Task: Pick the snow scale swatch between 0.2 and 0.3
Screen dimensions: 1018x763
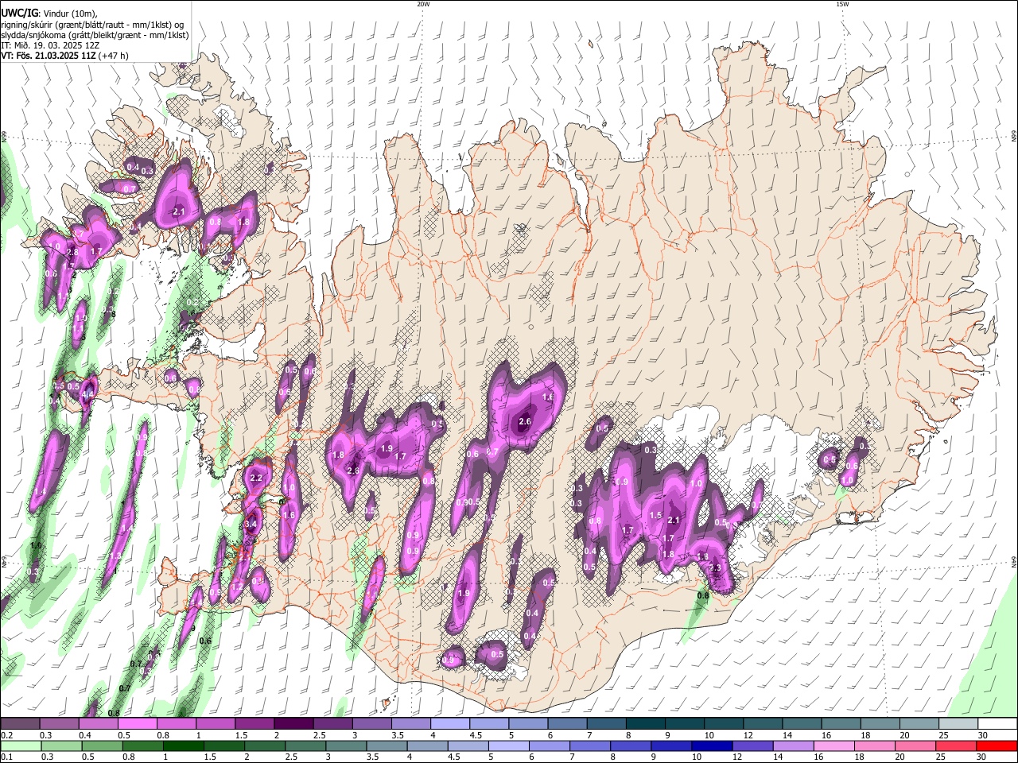Action: 20,724
